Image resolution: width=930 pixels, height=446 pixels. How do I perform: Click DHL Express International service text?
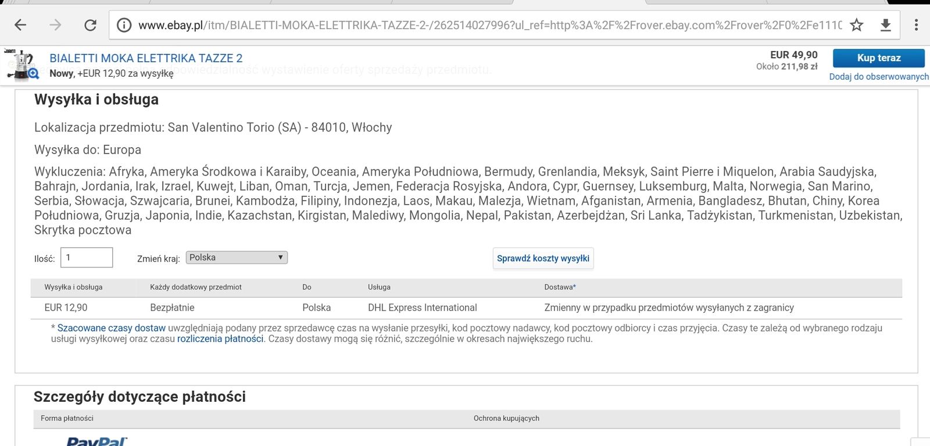pyautogui.click(x=422, y=308)
